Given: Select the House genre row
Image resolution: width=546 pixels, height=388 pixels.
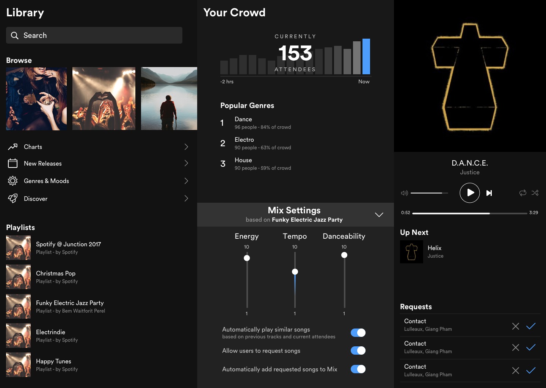Looking at the screenshot, I should (256, 164).
